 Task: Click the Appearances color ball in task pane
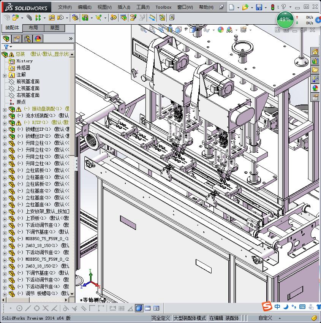[x=315, y=88]
